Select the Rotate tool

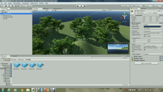[9, 6]
